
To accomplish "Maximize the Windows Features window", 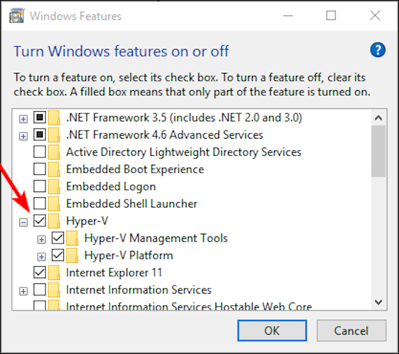I will click(x=331, y=15).
